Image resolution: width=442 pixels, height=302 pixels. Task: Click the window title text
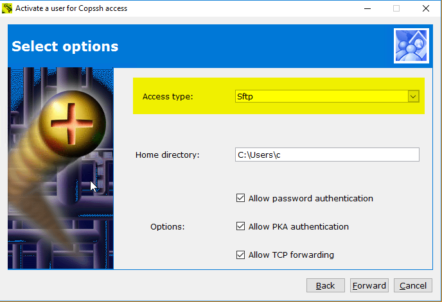[x=71, y=8]
